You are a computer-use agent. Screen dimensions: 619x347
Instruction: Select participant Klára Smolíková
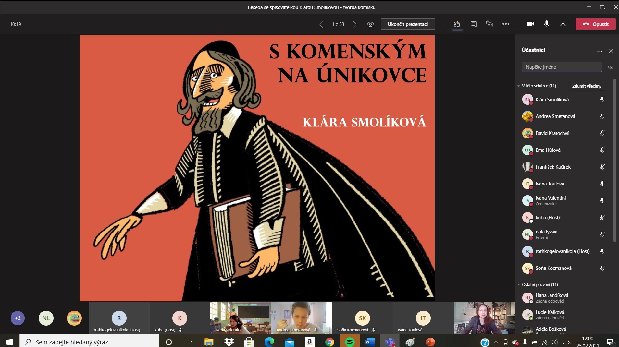tap(563, 99)
